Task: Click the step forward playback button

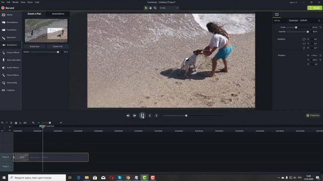Action: [x=135, y=116]
